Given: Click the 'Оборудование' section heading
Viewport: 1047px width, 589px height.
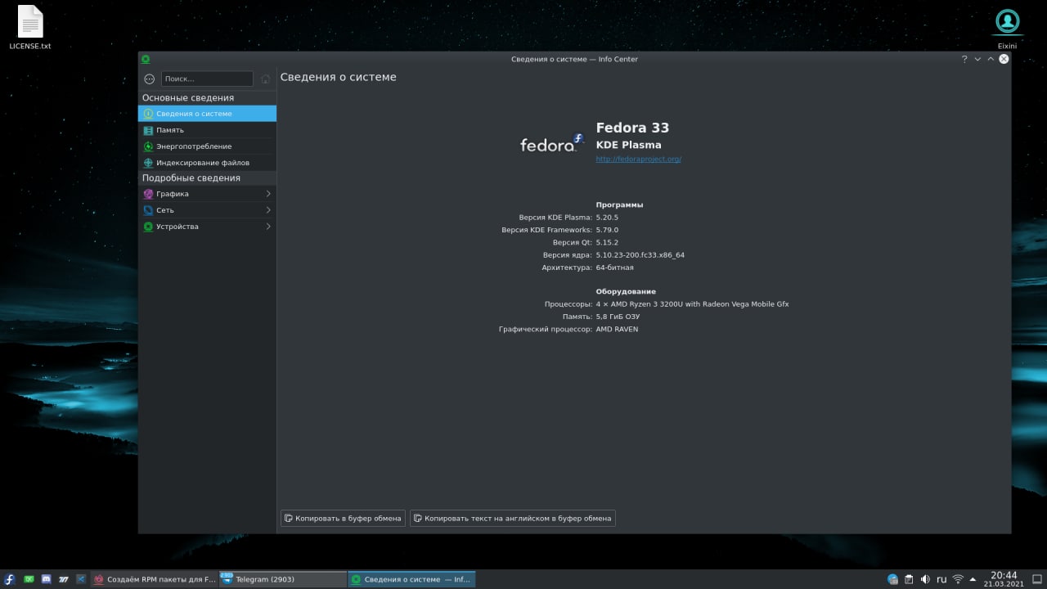Looking at the screenshot, I should pos(626,291).
